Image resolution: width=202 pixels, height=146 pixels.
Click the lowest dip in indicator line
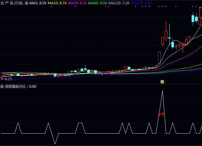pyautogui.click(x=55, y=143)
